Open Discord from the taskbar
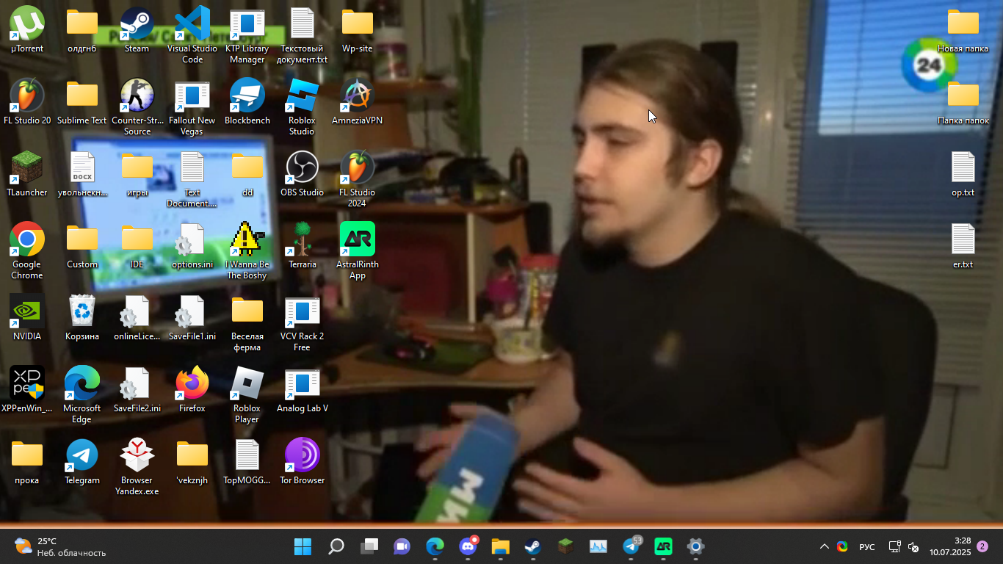 pos(468,546)
